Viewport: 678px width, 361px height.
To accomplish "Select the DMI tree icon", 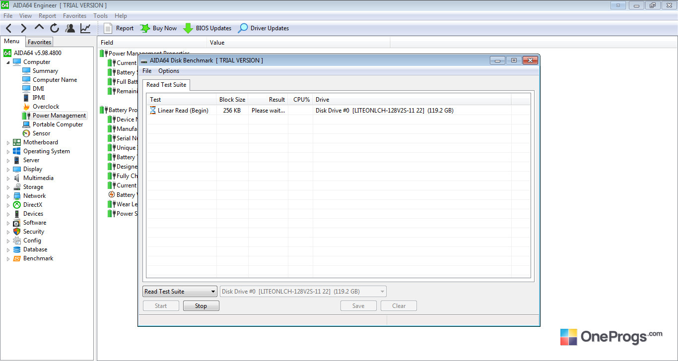I will pyautogui.click(x=26, y=89).
